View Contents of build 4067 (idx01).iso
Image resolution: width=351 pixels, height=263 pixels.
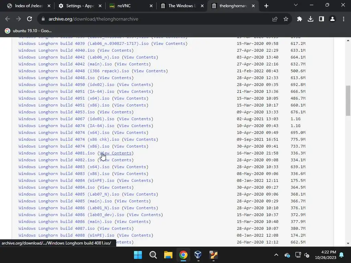pyautogui.click(x=135, y=119)
